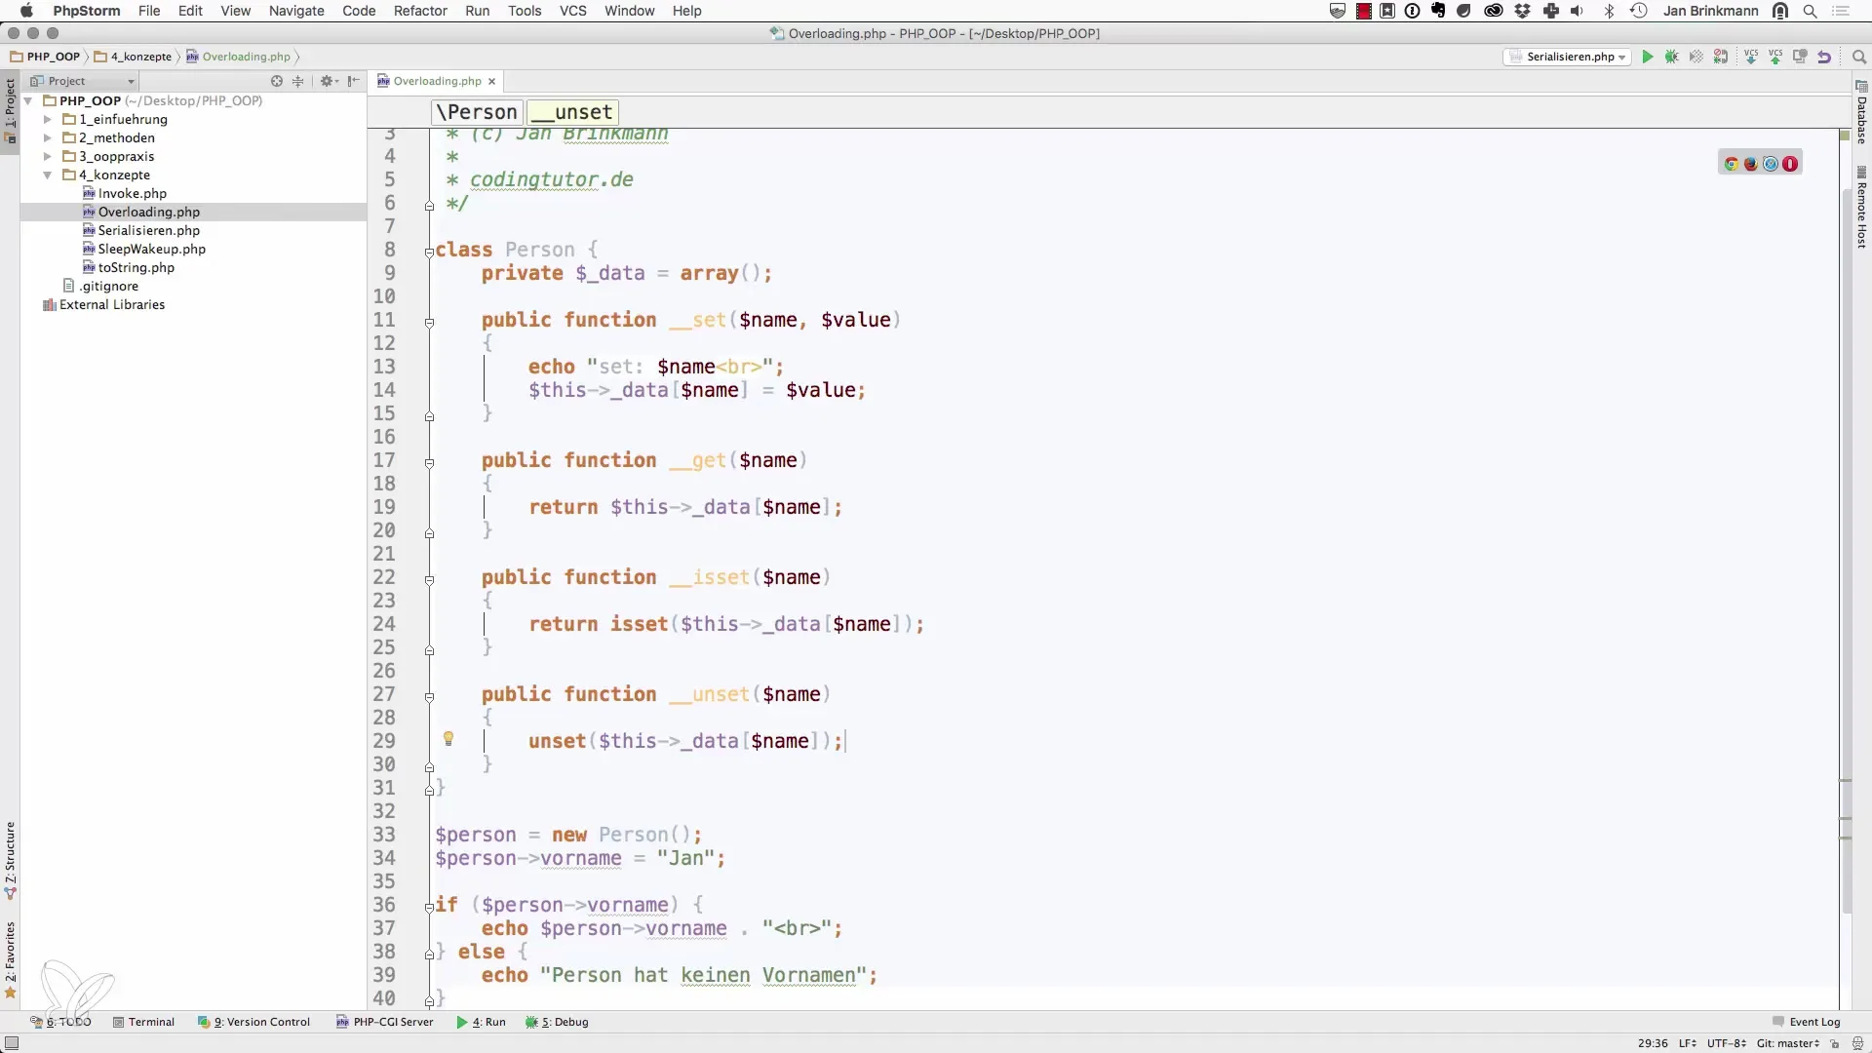Image resolution: width=1872 pixels, height=1053 pixels.
Task: Expand the 2_methoden folder
Action: pyautogui.click(x=47, y=137)
